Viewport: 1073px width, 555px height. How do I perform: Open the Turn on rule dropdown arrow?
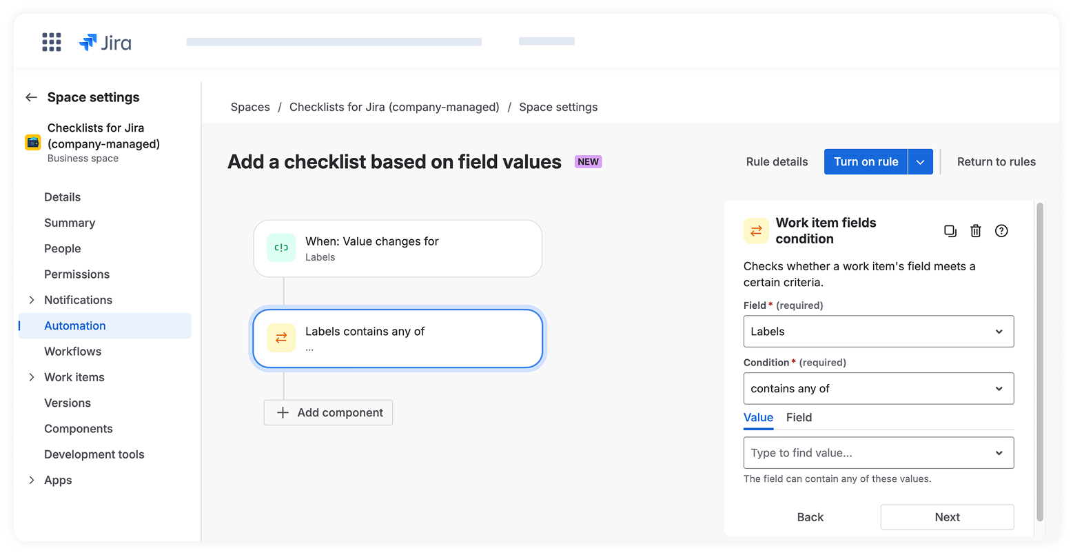click(920, 162)
